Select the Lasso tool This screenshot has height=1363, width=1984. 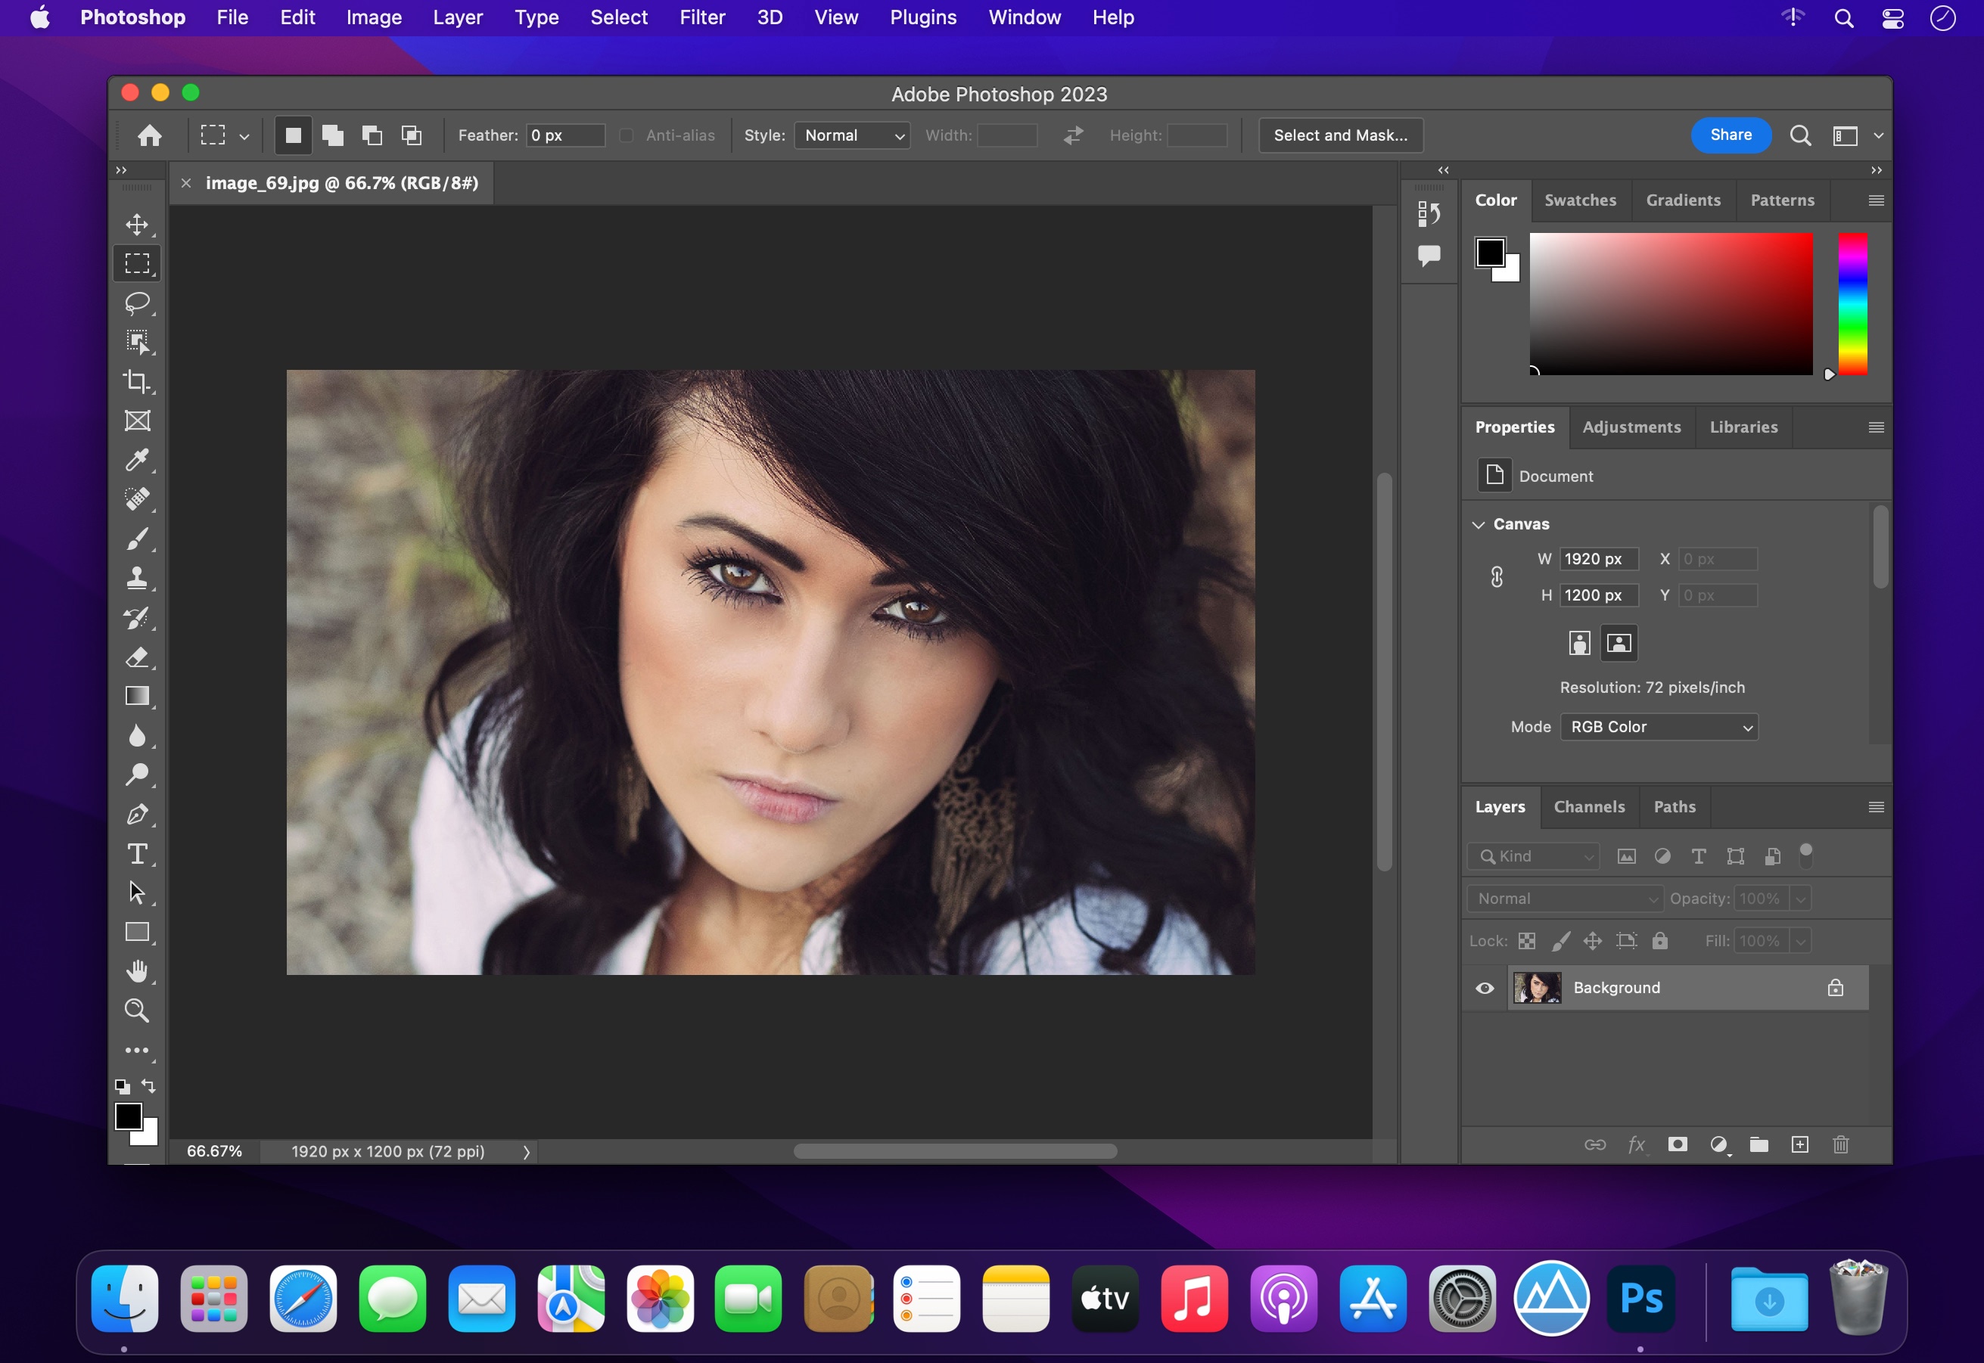click(137, 302)
